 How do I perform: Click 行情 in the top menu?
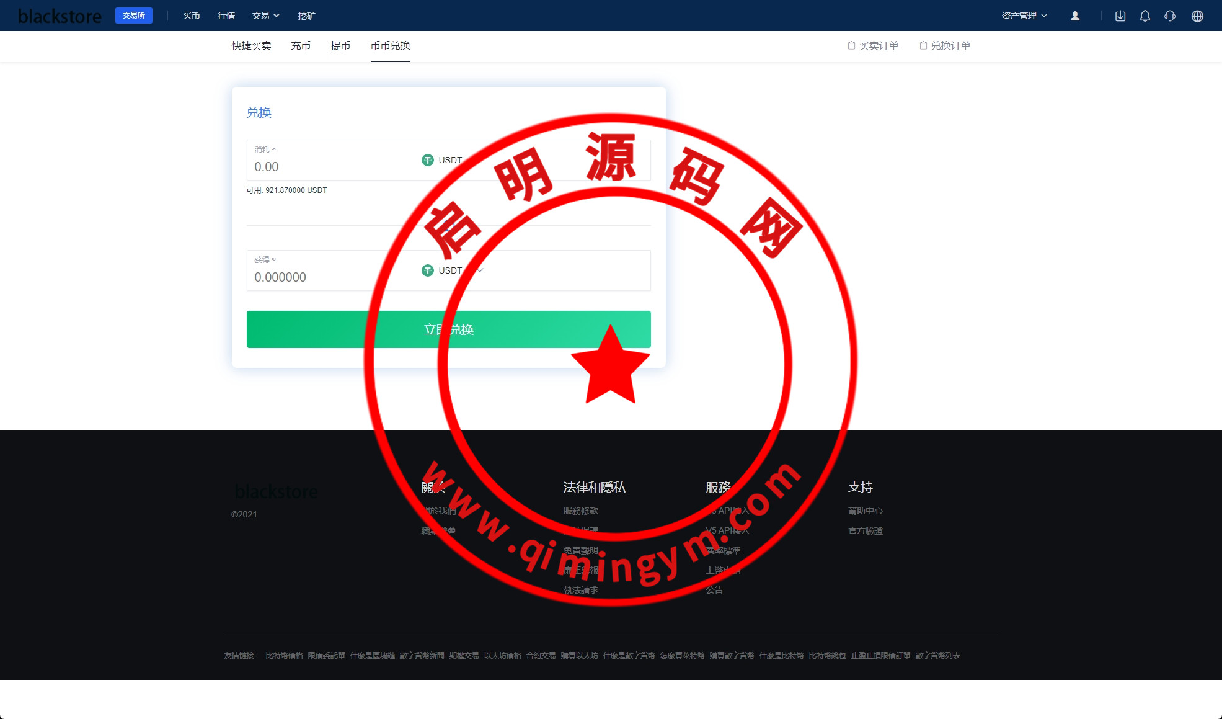point(226,16)
